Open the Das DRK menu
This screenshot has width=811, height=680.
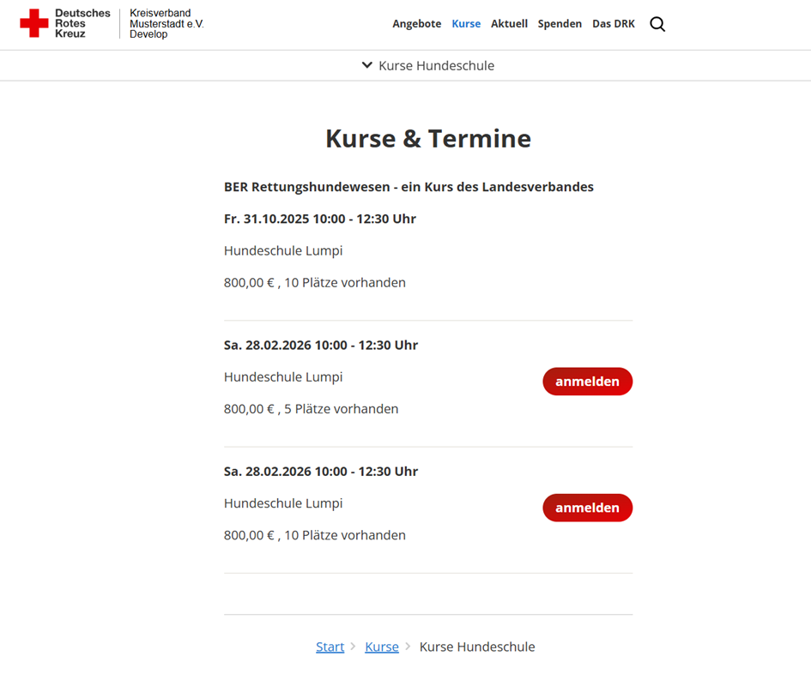pos(614,24)
